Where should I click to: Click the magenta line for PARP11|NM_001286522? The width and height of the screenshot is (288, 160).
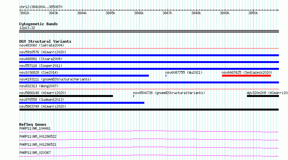point(149,139)
